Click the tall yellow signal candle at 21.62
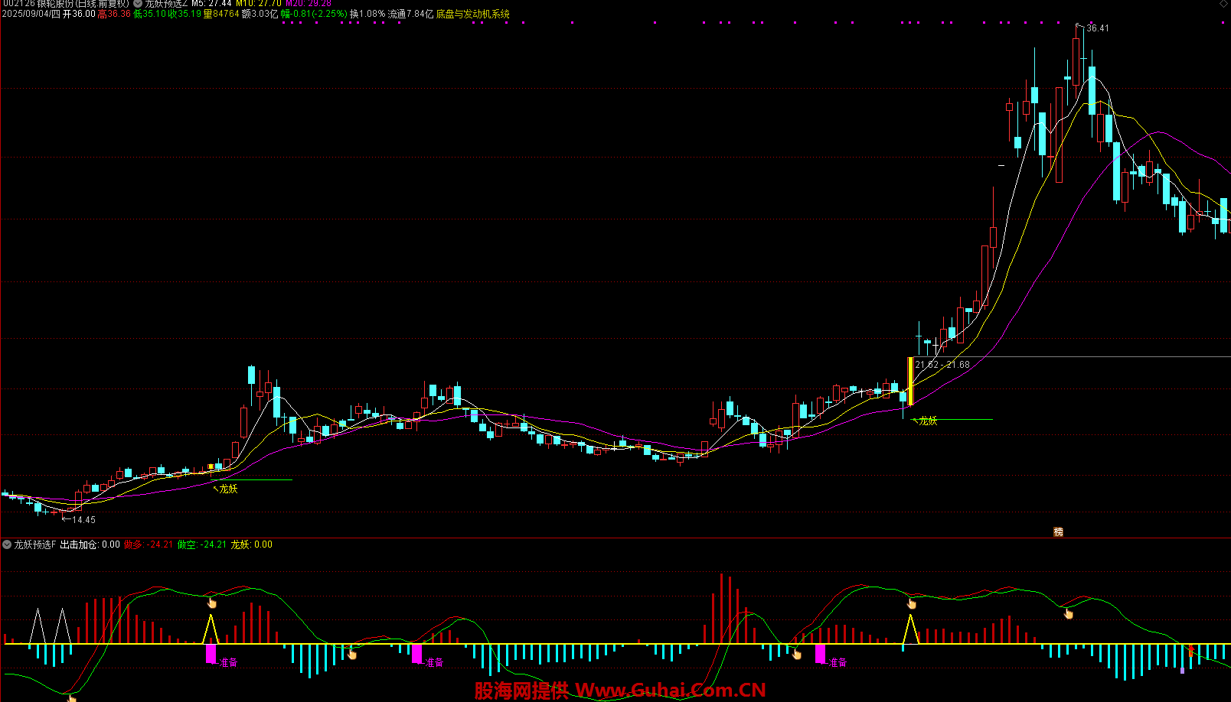Viewport: 1231px width, 702px height. (910, 381)
